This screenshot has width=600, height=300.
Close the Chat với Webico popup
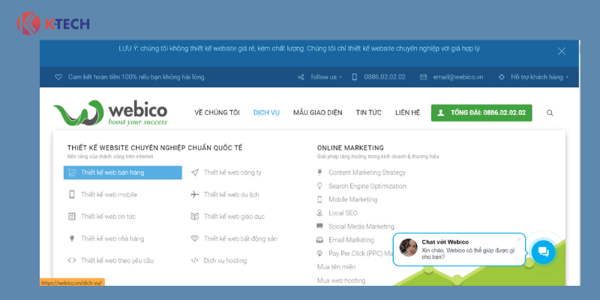tap(519, 239)
